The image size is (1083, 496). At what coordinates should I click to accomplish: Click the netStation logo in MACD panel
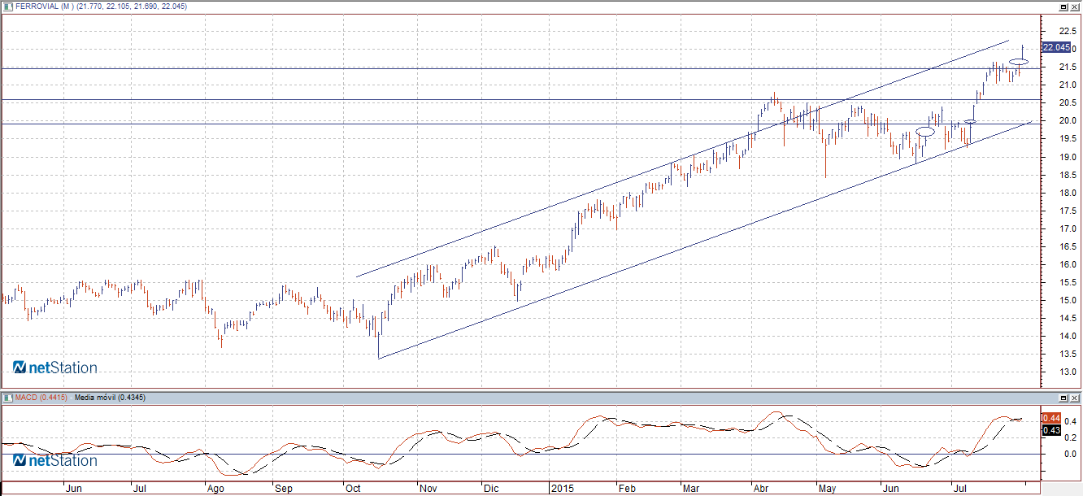click(x=55, y=460)
